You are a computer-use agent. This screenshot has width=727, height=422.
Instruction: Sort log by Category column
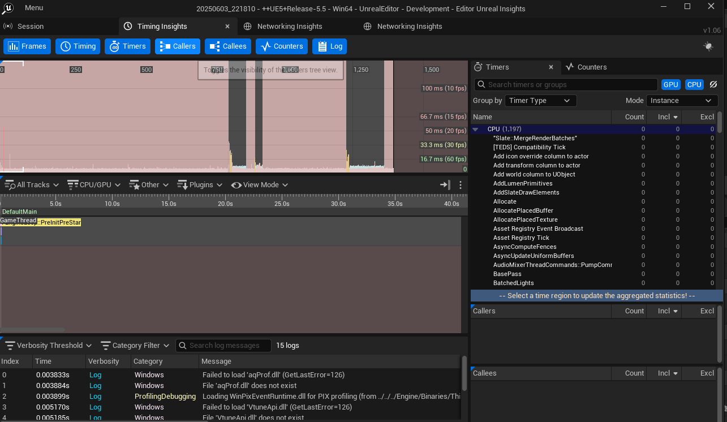(x=165, y=361)
